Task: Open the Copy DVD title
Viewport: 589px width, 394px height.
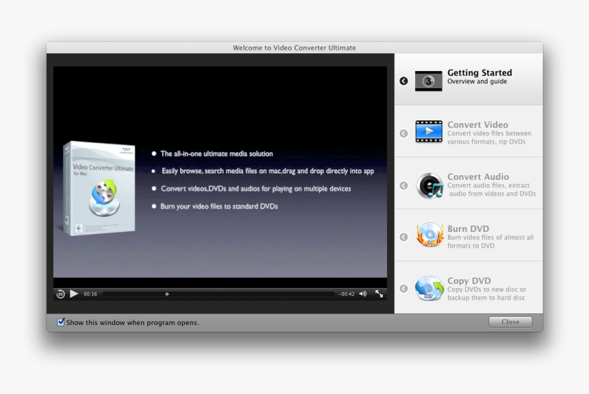Action: click(468, 280)
